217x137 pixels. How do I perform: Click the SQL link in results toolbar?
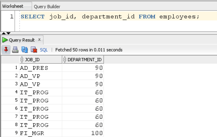[x=44, y=50]
